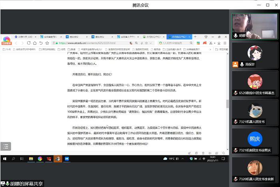Click the scrollbar down arrow
This screenshot has height=187, width=280.
coord(228,149)
